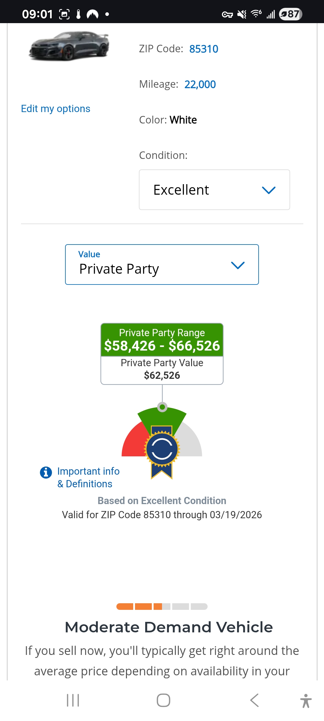Image resolution: width=324 pixels, height=721 pixels.
Task: Tap the battery indicator in status bar
Action: point(290,14)
